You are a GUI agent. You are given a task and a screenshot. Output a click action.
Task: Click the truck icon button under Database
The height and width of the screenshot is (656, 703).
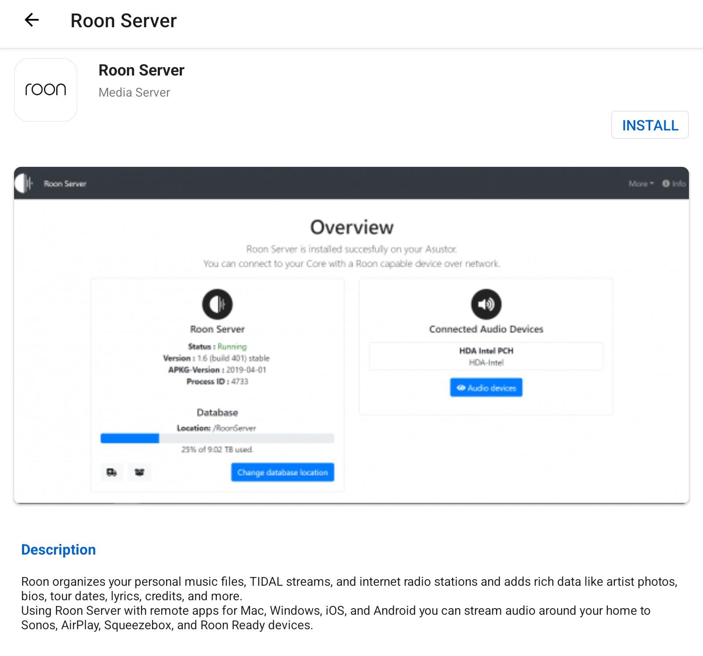112,472
